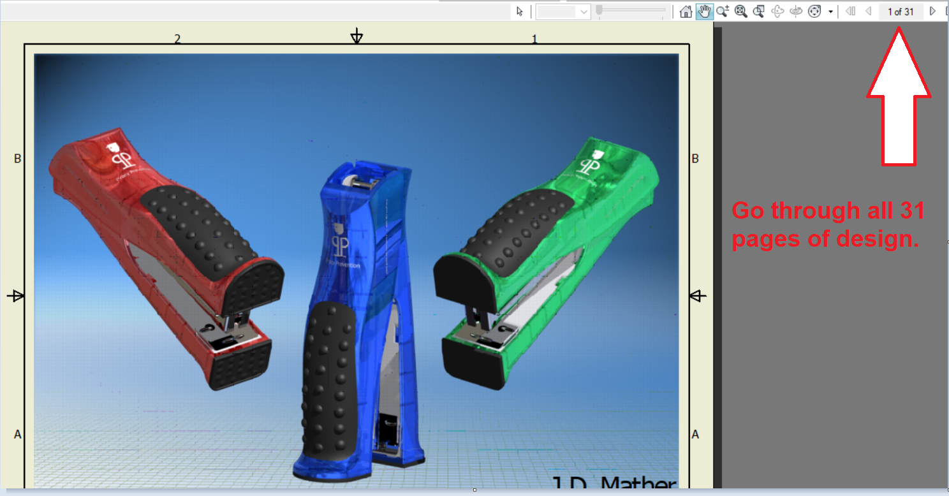Go to the previous page arrow
The image size is (949, 496).
pos(868,11)
